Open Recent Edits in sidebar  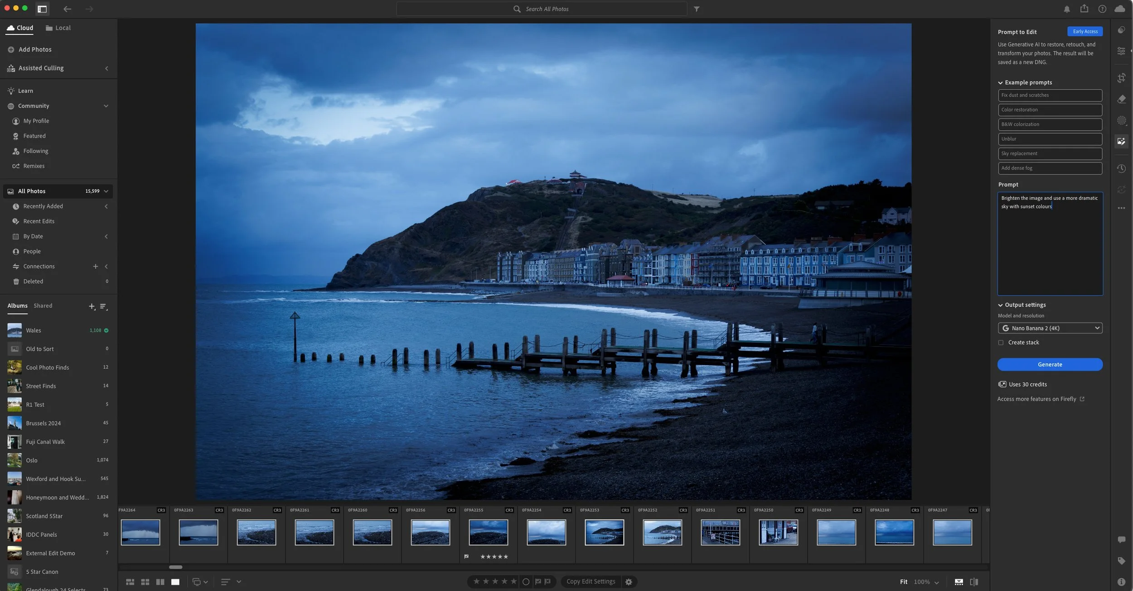39,221
